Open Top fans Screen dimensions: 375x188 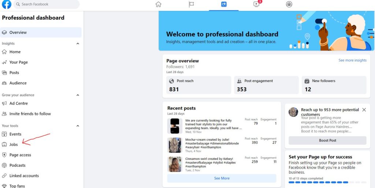coord(41,186)
